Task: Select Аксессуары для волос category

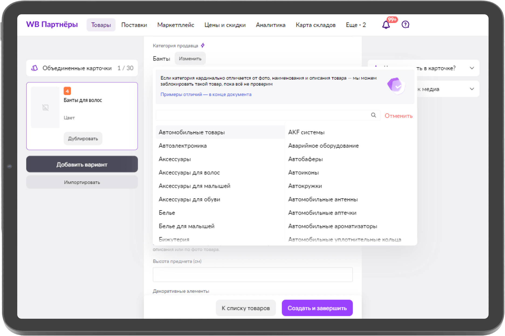Action: (x=189, y=172)
